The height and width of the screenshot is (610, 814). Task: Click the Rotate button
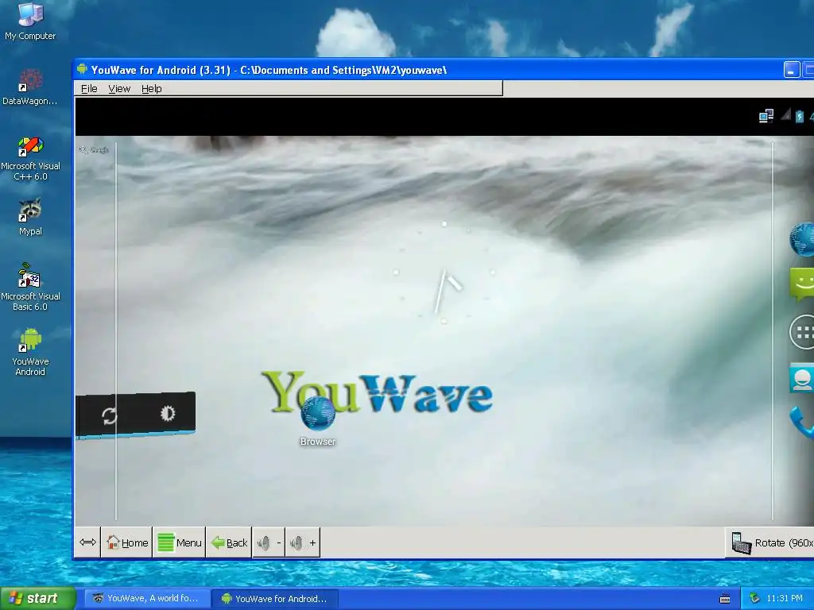coord(770,542)
